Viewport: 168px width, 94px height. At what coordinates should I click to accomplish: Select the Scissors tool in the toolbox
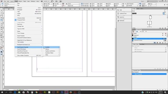[x=1, y=31]
